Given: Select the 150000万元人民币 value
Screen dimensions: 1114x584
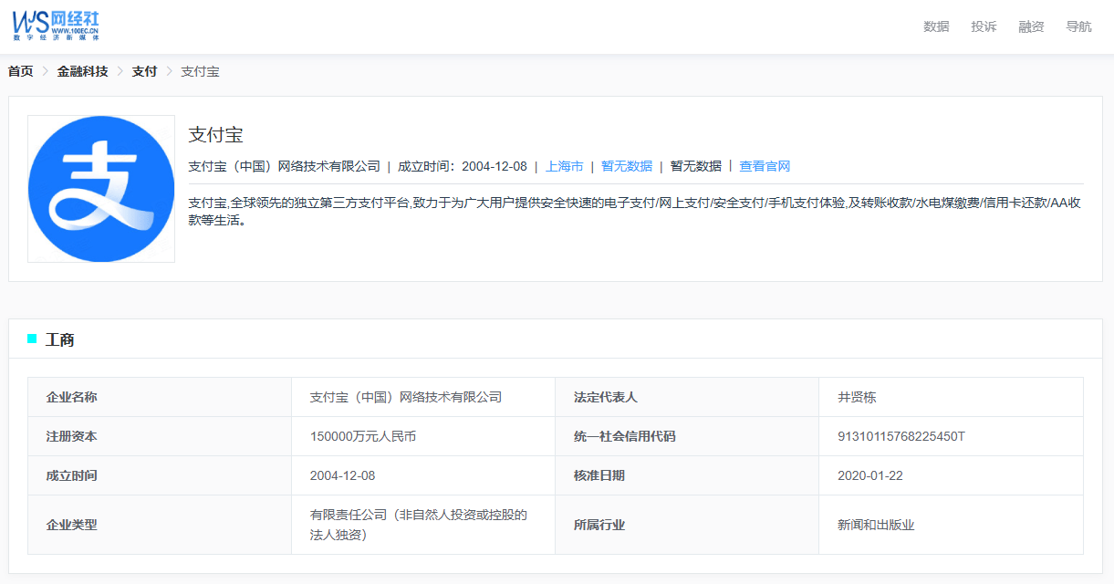Looking at the screenshot, I should pos(363,436).
